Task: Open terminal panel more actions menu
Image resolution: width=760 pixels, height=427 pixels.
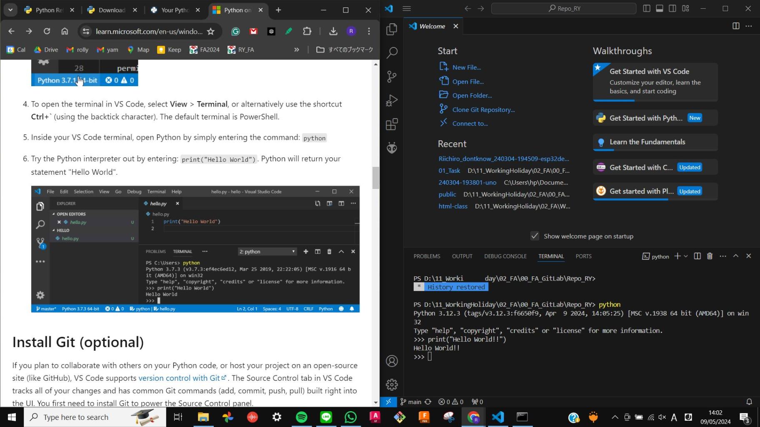Action: (x=722, y=256)
